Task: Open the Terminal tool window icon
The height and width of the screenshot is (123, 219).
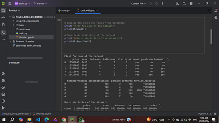Action: [x=3, y=94]
